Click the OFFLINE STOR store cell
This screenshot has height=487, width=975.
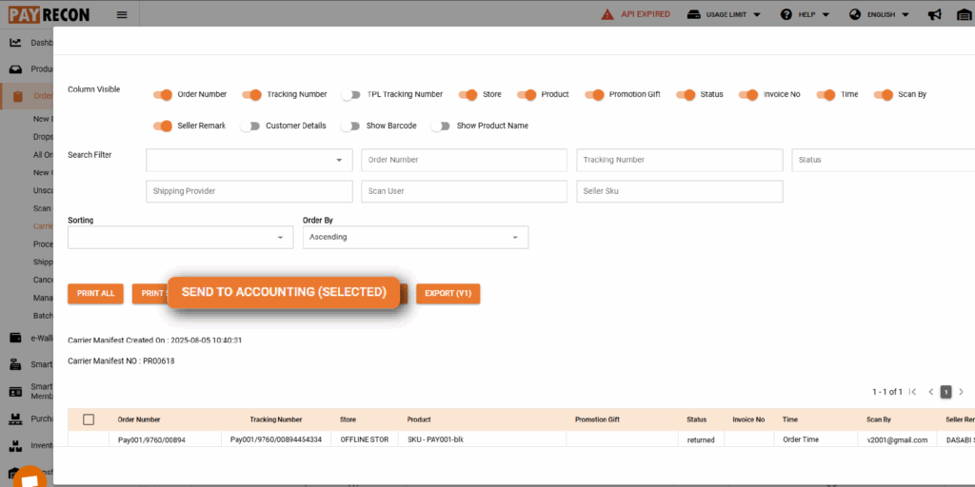tap(365, 439)
